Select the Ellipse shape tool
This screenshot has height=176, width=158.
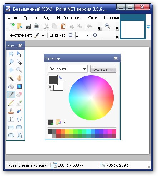point(11,135)
